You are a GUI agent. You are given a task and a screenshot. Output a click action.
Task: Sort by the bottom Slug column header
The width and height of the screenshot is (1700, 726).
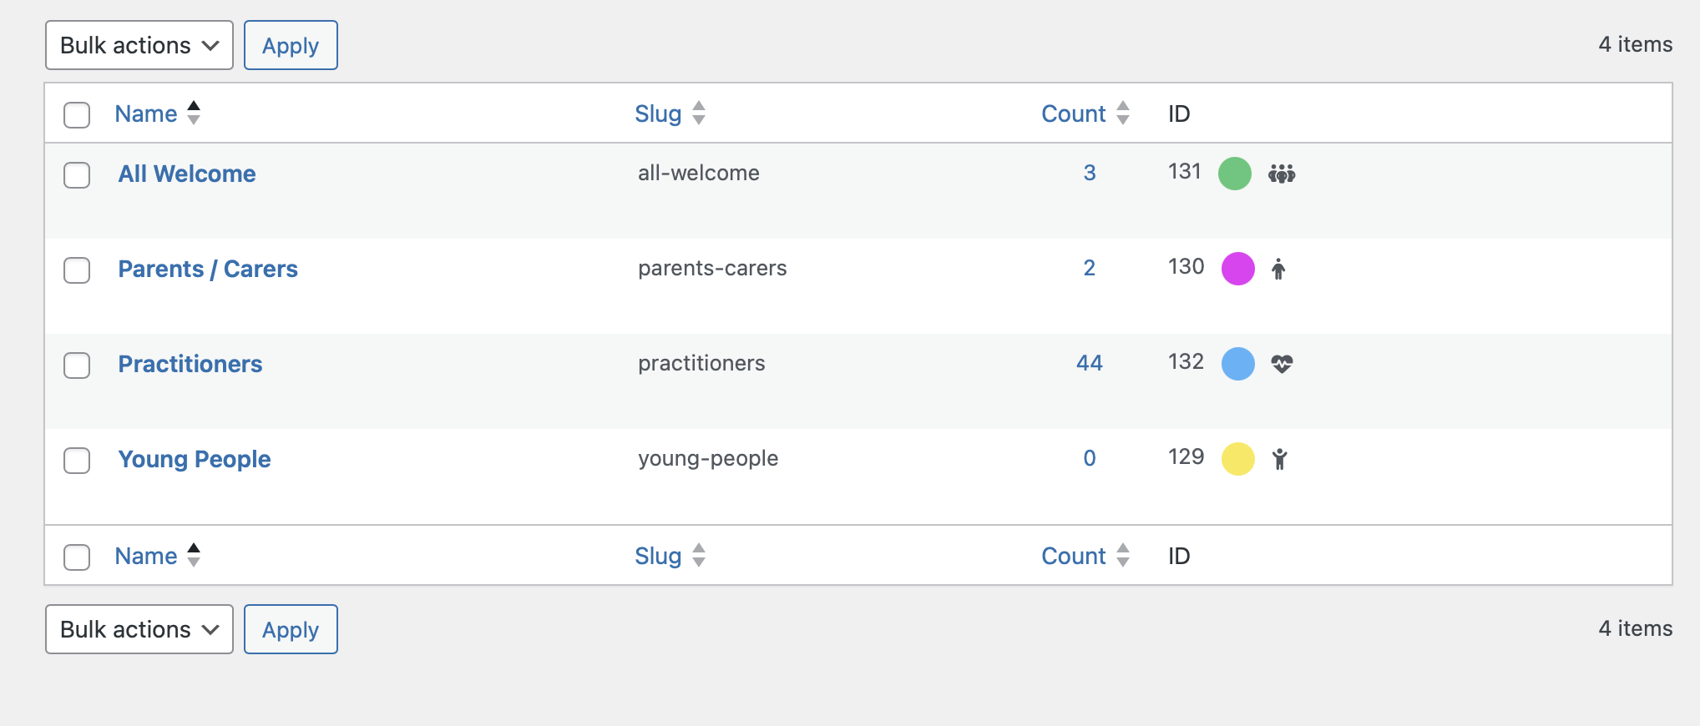658,556
